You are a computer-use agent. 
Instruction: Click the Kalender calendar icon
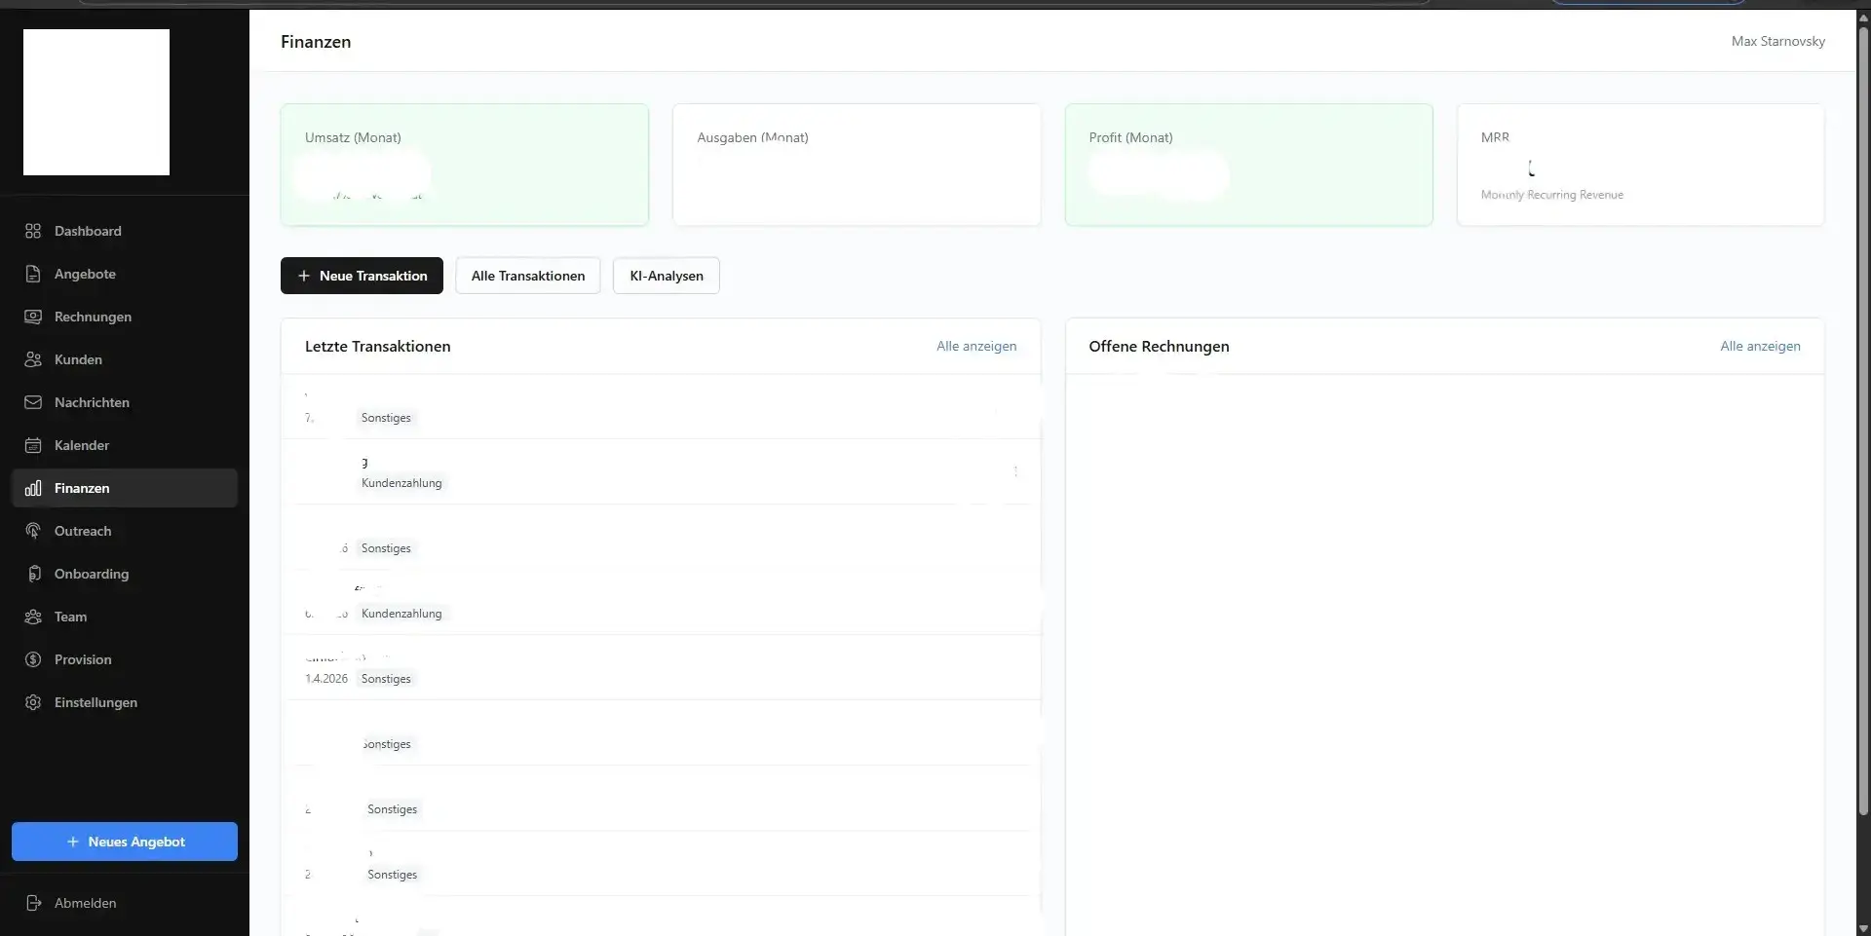click(33, 445)
